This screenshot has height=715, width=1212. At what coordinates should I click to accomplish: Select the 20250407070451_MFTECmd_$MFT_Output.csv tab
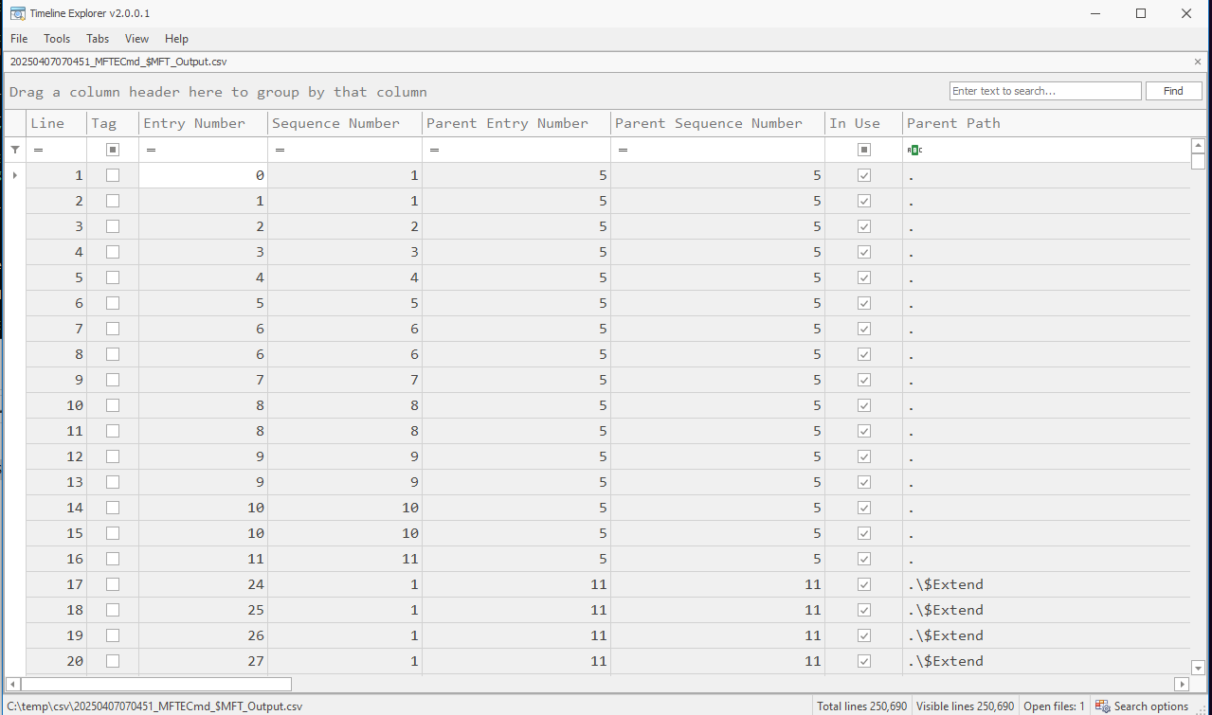point(118,62)
